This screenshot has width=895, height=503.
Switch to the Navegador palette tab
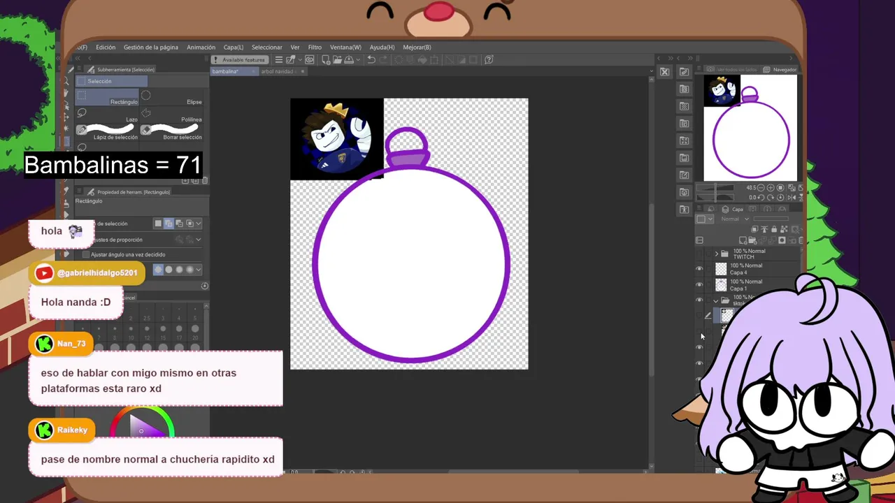coord(781,70)
